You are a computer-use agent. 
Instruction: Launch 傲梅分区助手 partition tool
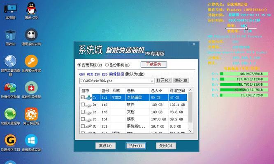(x=10, y=90)
